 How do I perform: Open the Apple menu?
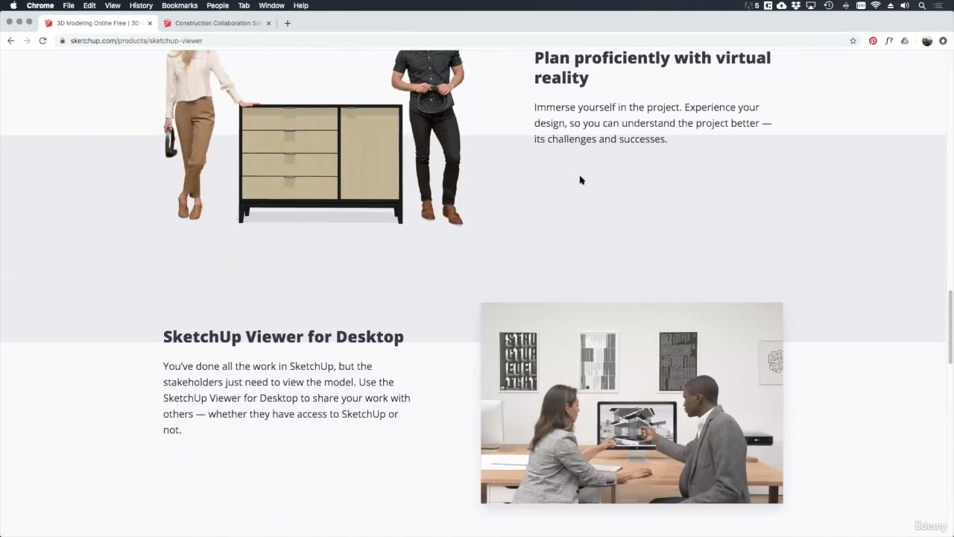(x=13, y=5)
